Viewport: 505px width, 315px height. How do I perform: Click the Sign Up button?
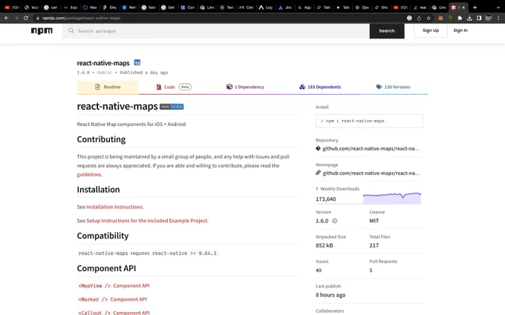pos(431,30)
